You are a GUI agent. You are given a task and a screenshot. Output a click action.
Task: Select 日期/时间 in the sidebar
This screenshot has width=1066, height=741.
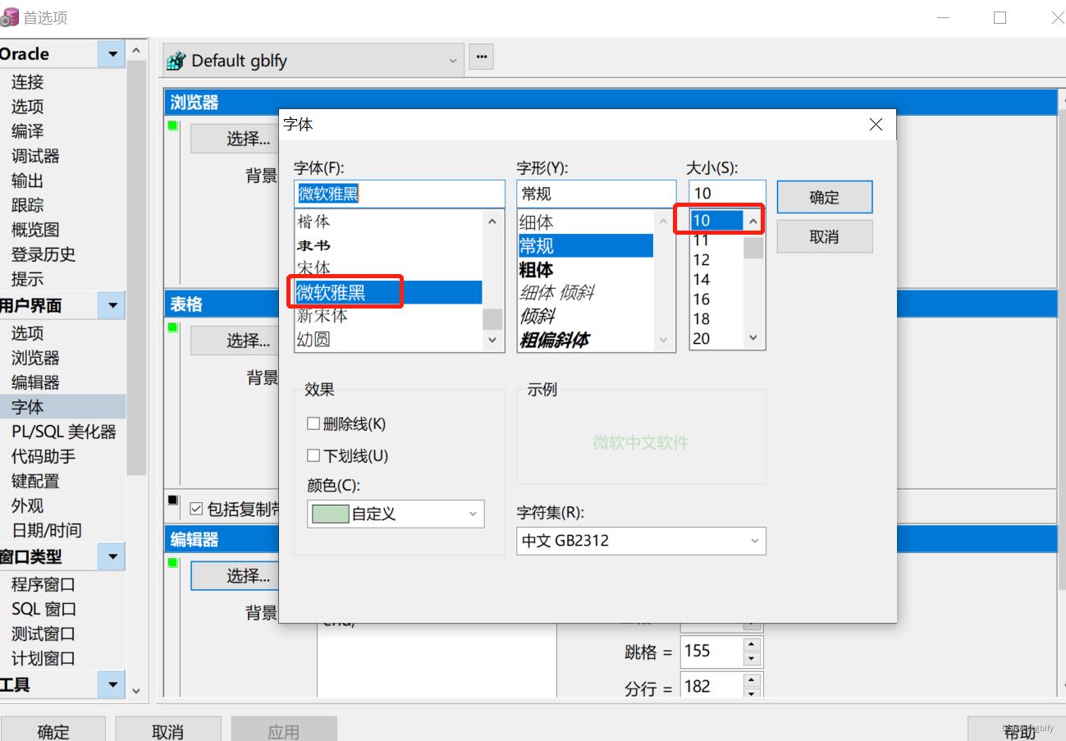point(47,530)
